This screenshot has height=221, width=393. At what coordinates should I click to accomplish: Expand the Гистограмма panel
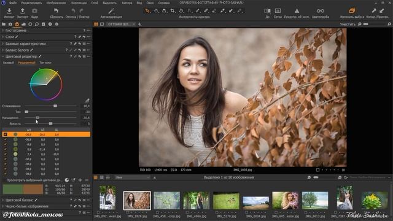[x=2, y=30]
